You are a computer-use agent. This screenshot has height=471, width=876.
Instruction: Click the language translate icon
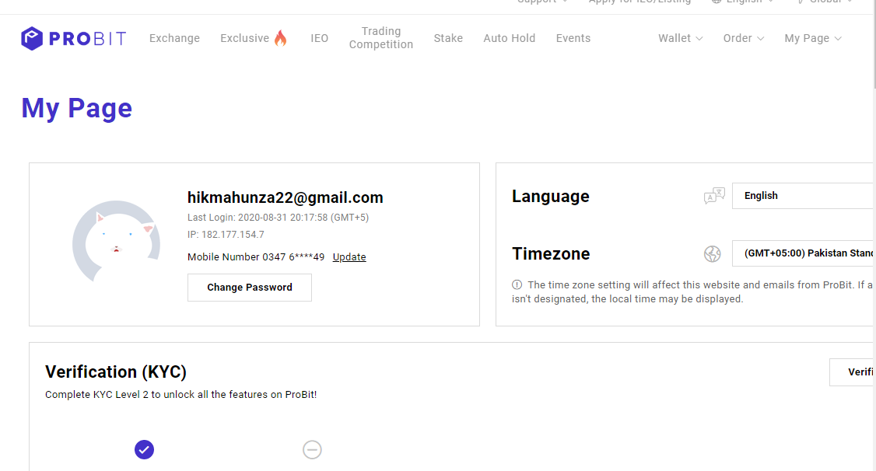point(713,196)
